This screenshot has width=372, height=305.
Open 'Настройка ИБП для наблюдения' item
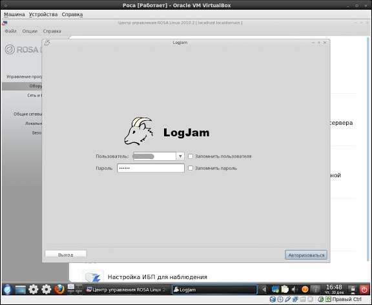[x=158, y=277]
